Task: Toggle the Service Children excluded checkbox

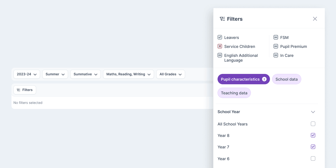Action: coord(220,46)
